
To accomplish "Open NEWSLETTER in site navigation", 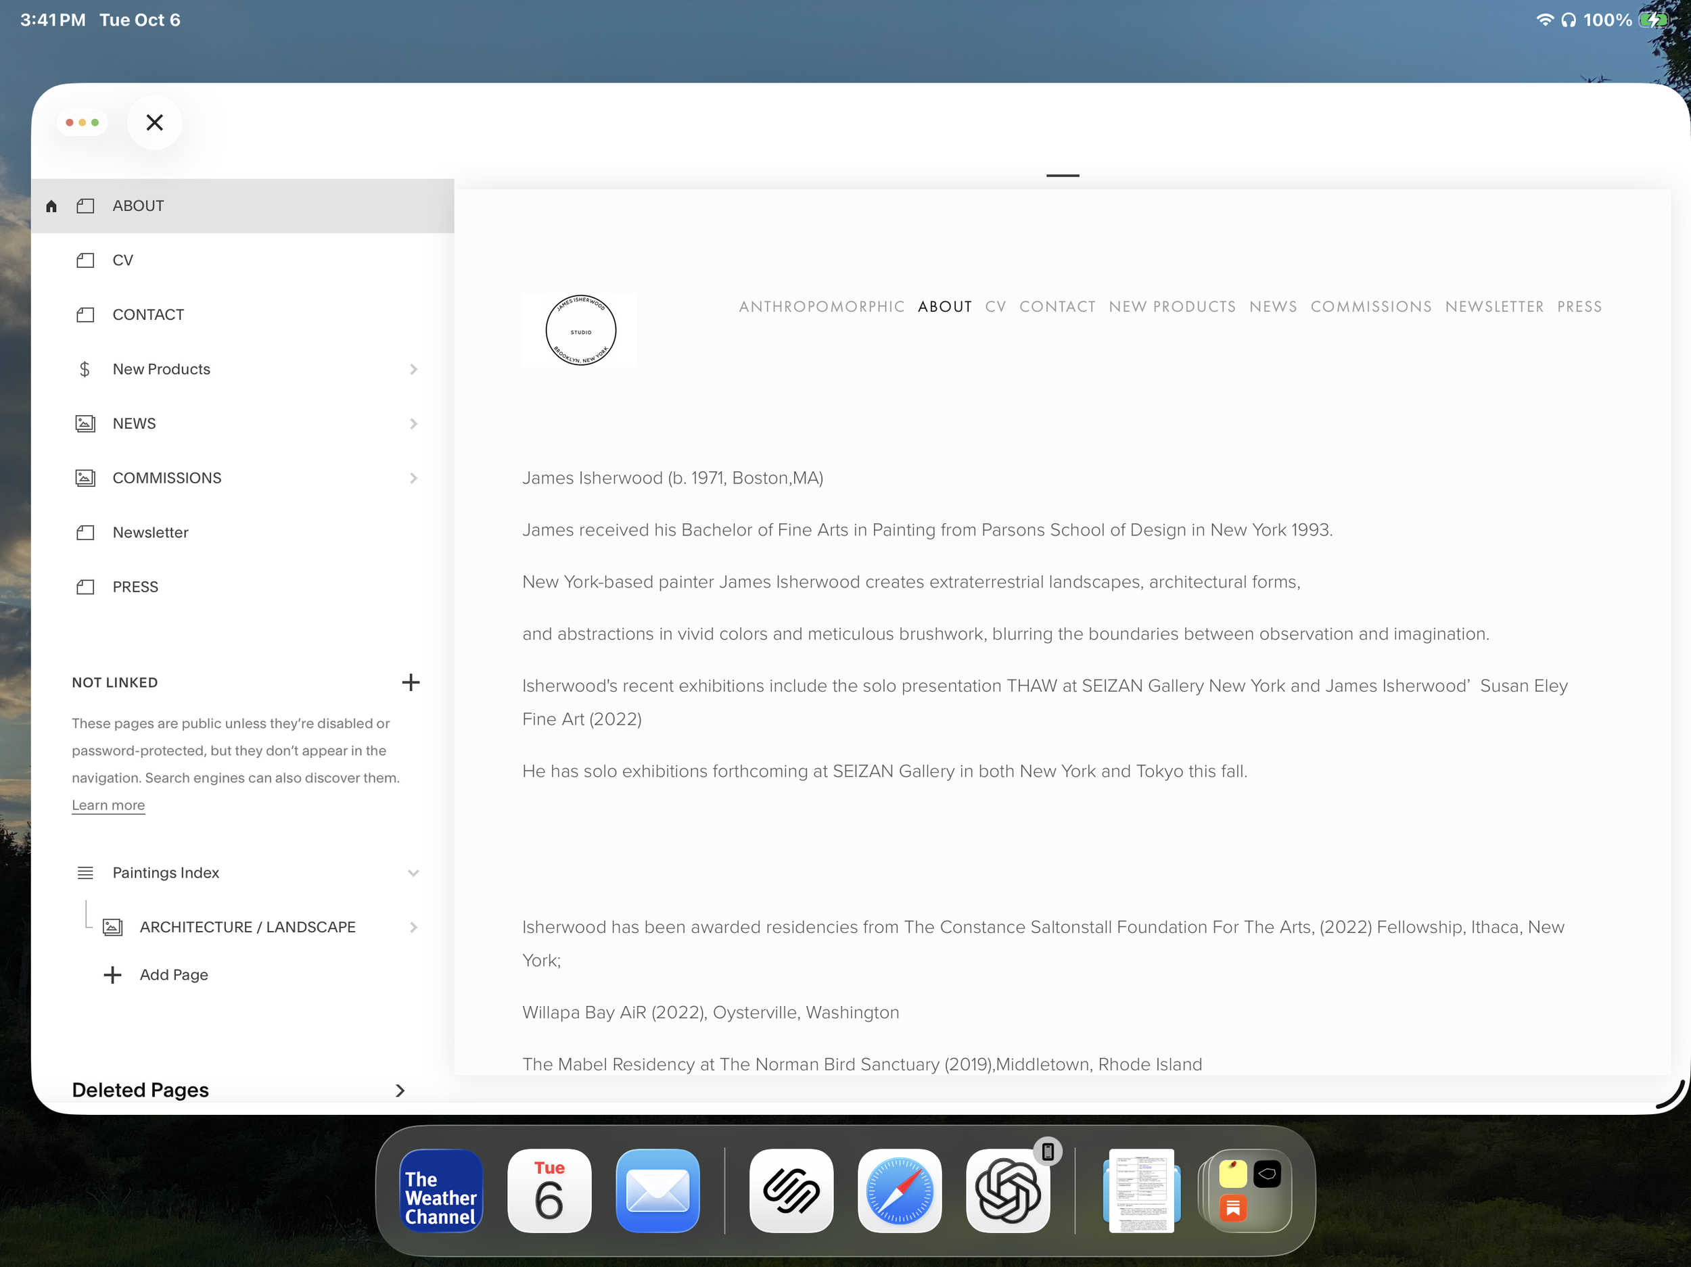I will click(1495, 306).
